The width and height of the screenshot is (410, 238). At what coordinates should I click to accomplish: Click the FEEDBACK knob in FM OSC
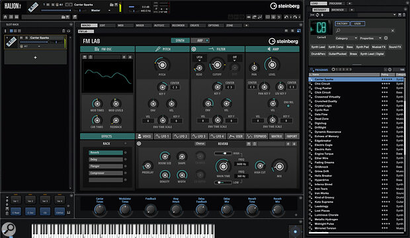pyautogui.click(x=116, y=120)
